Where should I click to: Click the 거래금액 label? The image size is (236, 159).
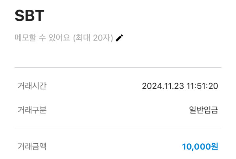tap(32, 146)
